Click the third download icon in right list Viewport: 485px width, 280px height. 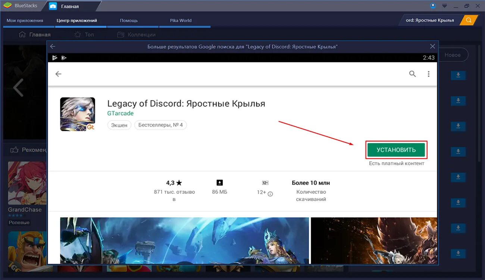point(458,126)
